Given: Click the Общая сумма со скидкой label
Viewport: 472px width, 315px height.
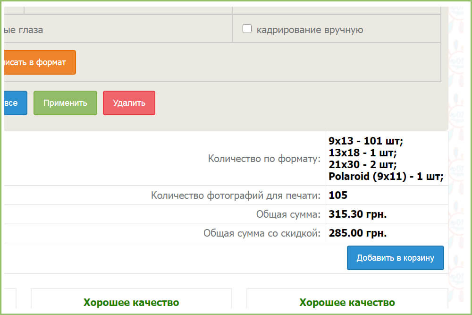Looking at the screenshot, I should tap(262, 233).
